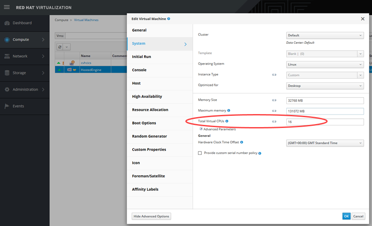Click the Virtual Machines breadcrumb link
This screenshot has height=226, width=372.
tap(86, 20)
